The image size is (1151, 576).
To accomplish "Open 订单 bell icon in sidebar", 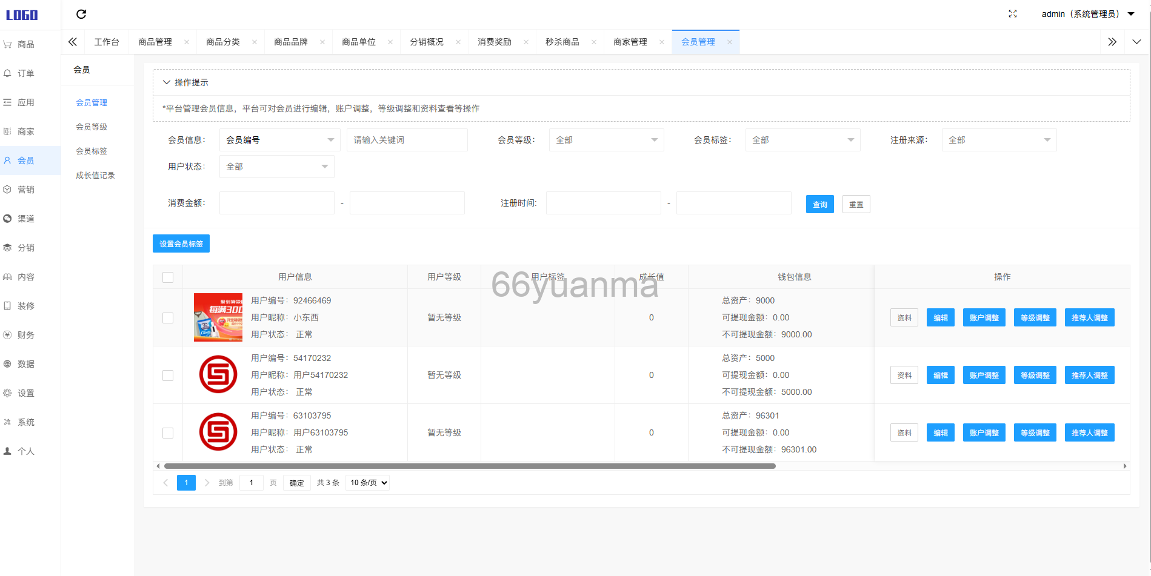I will click(7, 73).
